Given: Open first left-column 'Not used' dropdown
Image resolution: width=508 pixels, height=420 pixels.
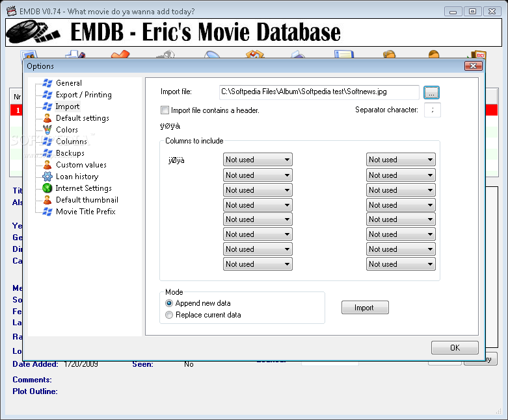Looking at the screenshot, I should 258,160.
